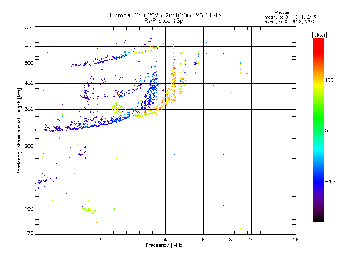348x261 pixels.
Task: Click the yellow-green echo cluster near 100 km
Action: click(89, 210)
